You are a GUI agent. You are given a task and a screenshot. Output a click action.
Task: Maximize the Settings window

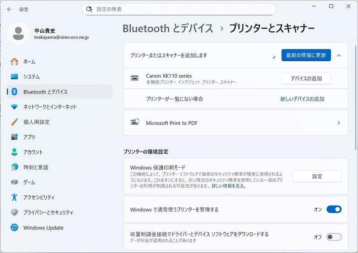331,6
